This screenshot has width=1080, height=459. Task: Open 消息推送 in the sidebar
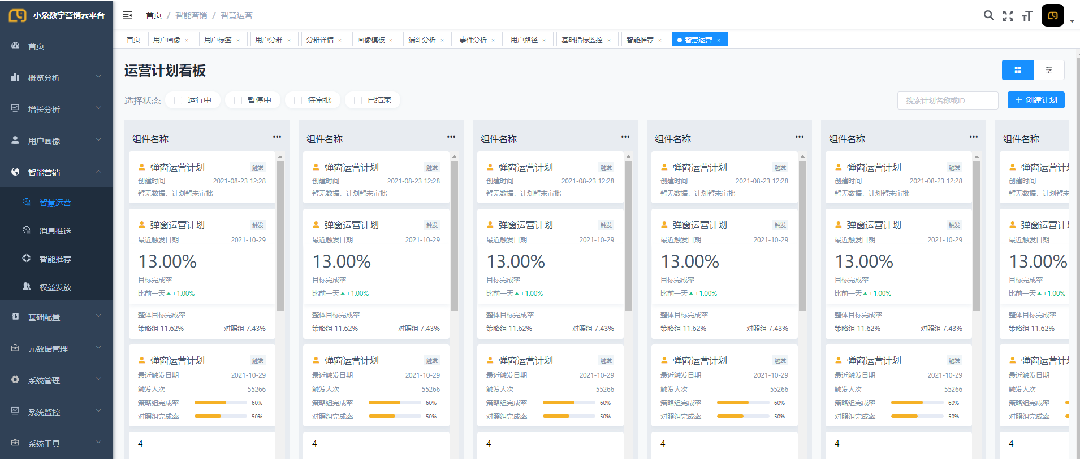coord(55,231)
